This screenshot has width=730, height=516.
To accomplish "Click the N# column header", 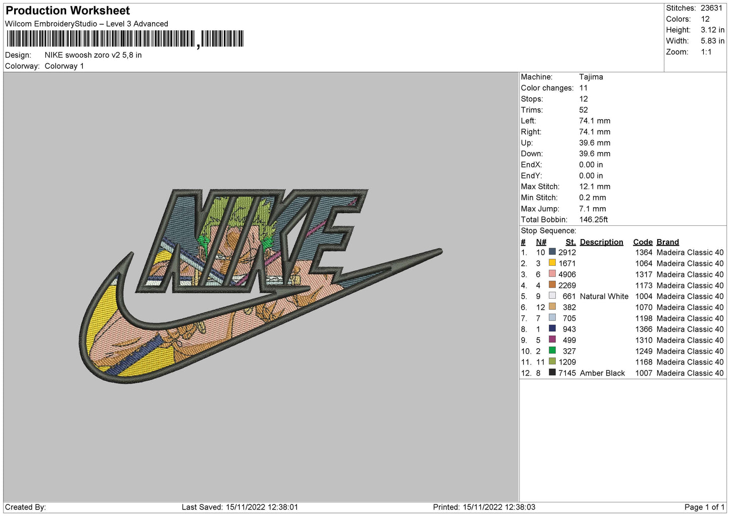I will [x=541, y=242].
